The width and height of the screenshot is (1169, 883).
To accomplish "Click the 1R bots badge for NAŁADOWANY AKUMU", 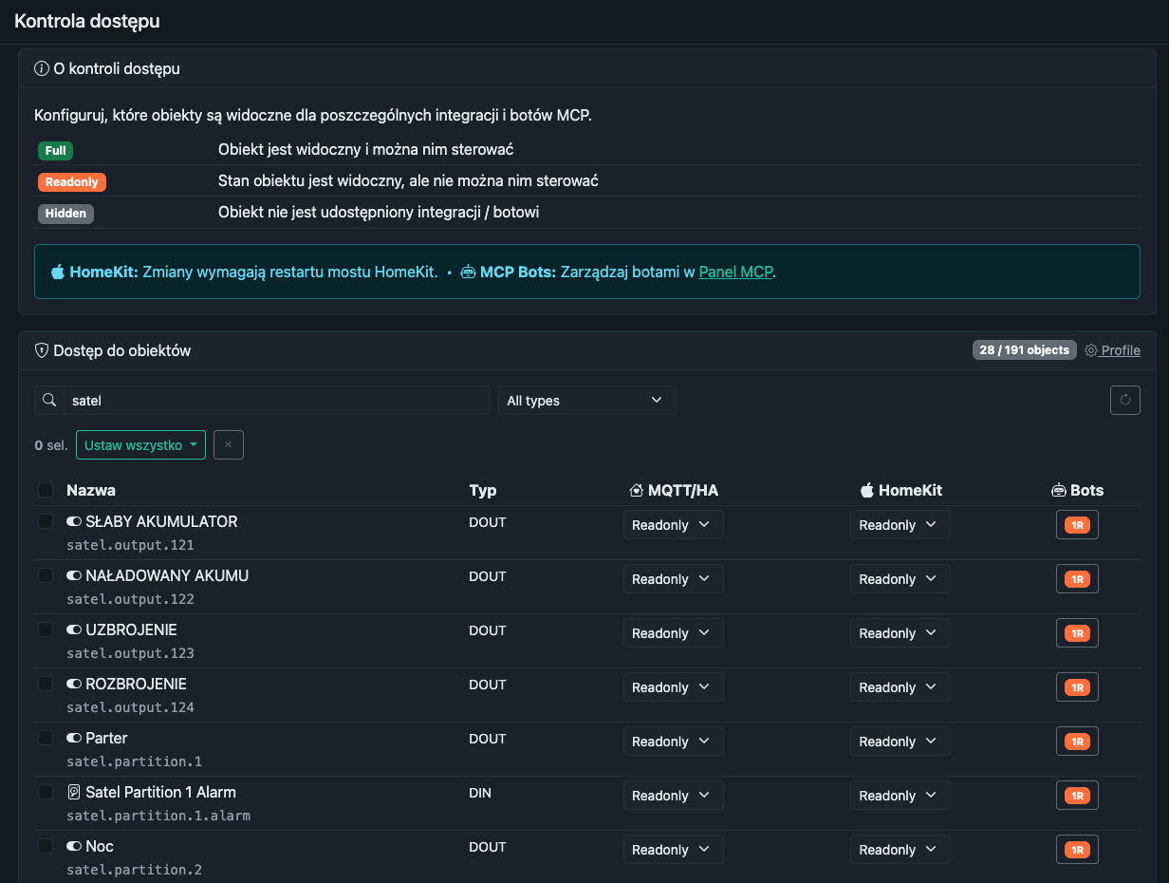I will [x=1077, y=579].
